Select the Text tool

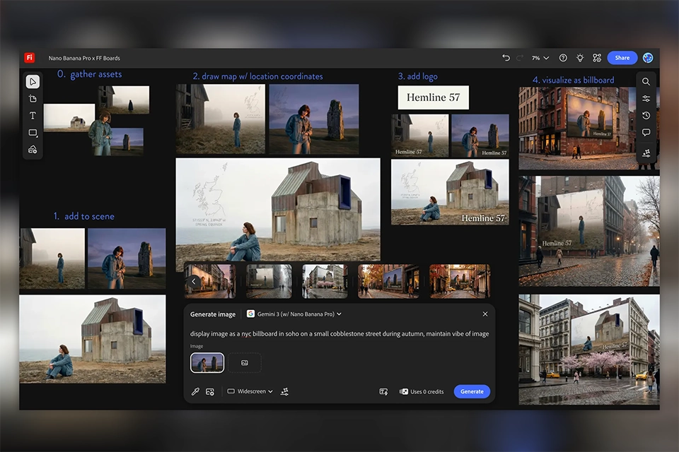click(33, 116)
